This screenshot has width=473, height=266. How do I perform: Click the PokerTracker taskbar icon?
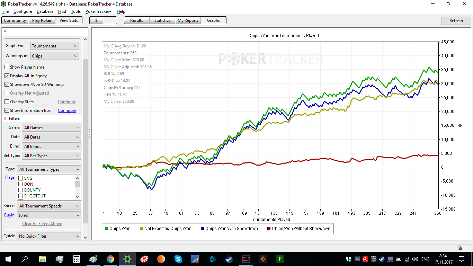pyautogui.click(x=127, y=259)
